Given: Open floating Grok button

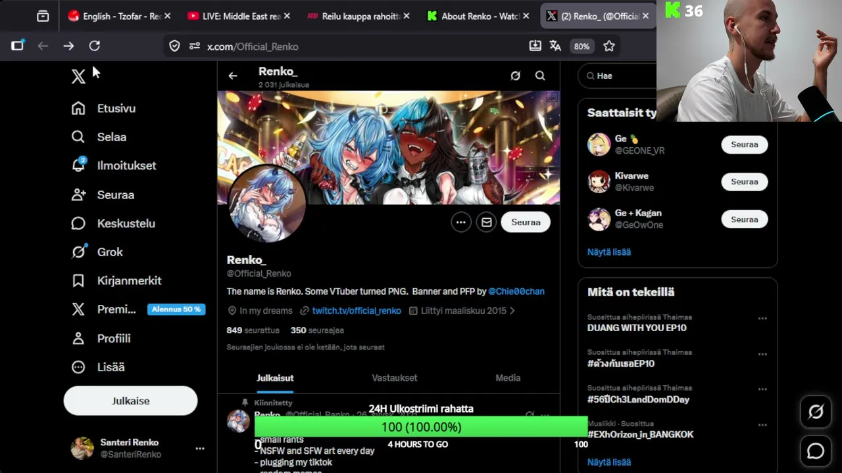Looking at the screenshot, I should coord(816,412).
